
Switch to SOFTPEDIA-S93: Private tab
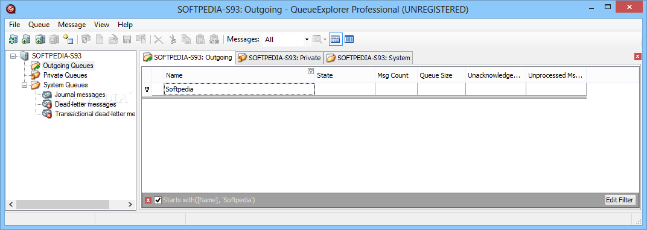tap(279, 58)
